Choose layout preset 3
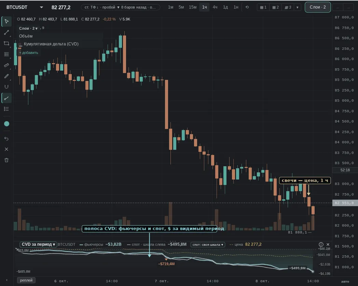The width and height of the screenshot is (358, 286). point(288,7)
